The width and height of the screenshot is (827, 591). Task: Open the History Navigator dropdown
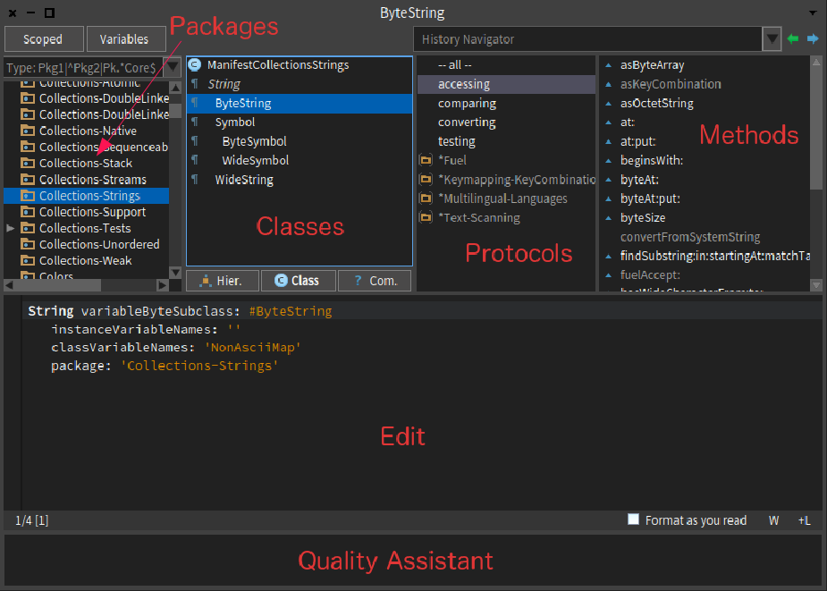772,39
